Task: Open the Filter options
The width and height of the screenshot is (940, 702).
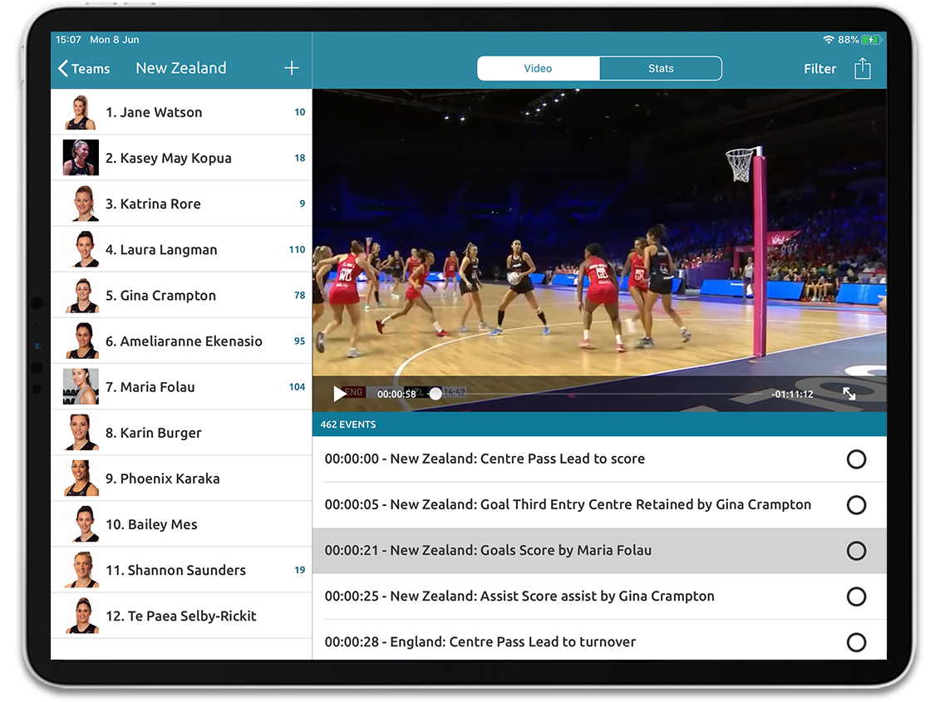Action: (819, 68)
